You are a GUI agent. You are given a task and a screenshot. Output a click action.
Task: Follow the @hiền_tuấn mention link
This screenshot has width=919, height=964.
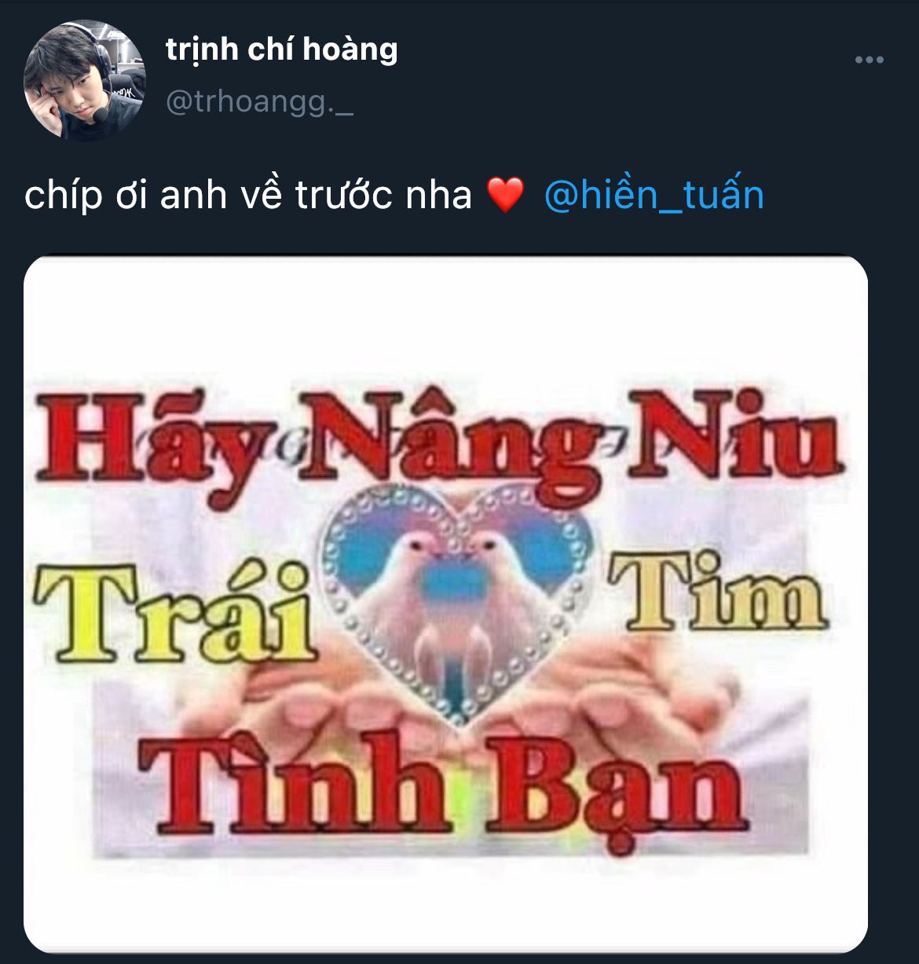654,195
